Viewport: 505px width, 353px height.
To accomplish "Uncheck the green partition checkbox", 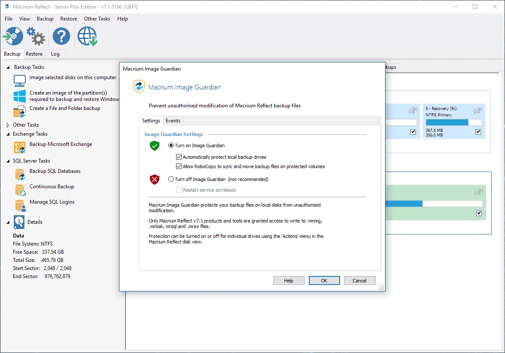I will click(479, 213).
